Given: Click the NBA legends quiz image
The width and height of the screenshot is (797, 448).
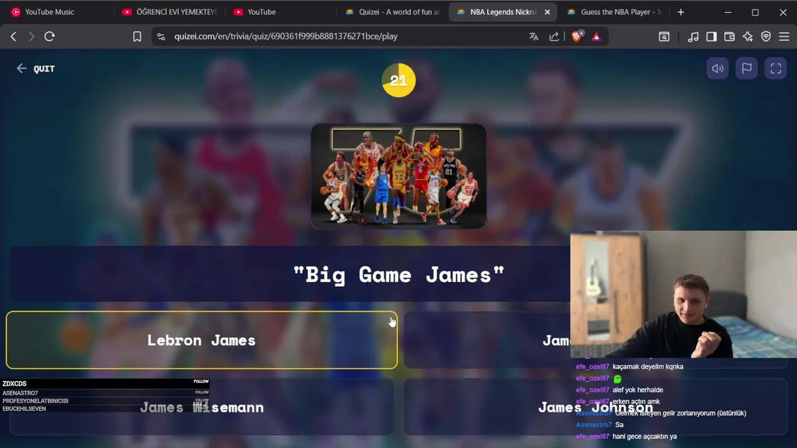Looking at the screenshot, I should pos(398,176).
